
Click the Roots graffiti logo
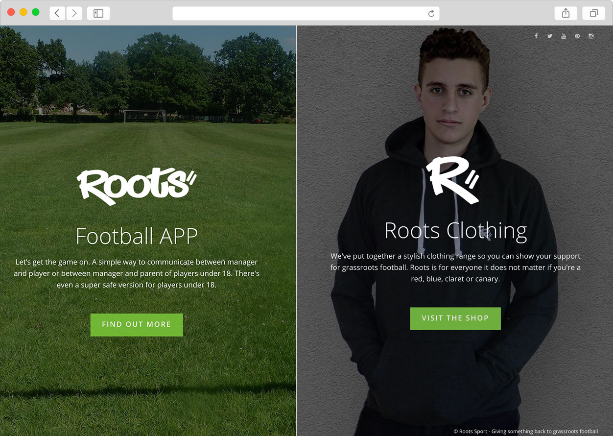click(136, 186)
